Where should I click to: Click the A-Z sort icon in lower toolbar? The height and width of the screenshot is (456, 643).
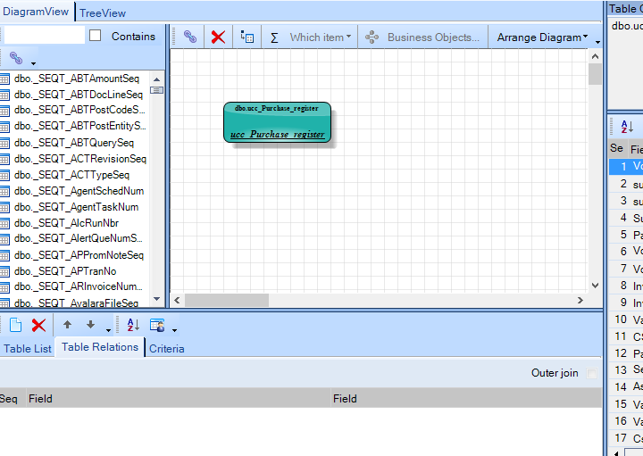133,325
